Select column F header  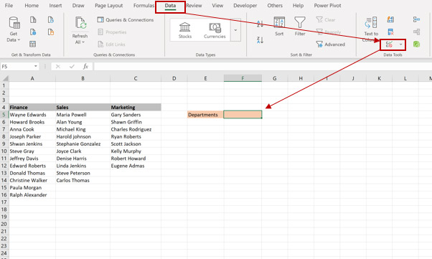pyautogui.click(x=243, y=78)
